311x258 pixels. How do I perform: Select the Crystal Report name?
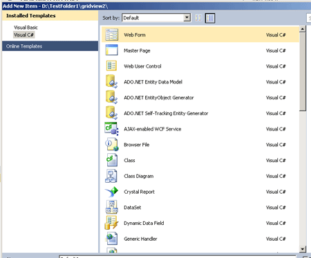[139, 192]
